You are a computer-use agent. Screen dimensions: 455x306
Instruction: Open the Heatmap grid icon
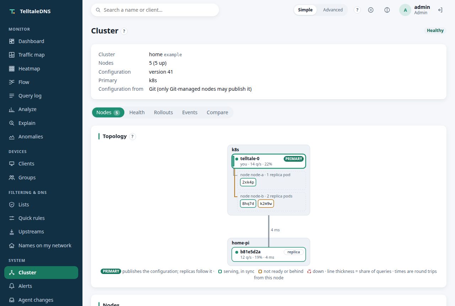pos(12,69)
